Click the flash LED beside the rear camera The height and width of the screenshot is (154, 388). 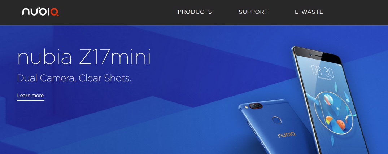(x=246, y=107)
